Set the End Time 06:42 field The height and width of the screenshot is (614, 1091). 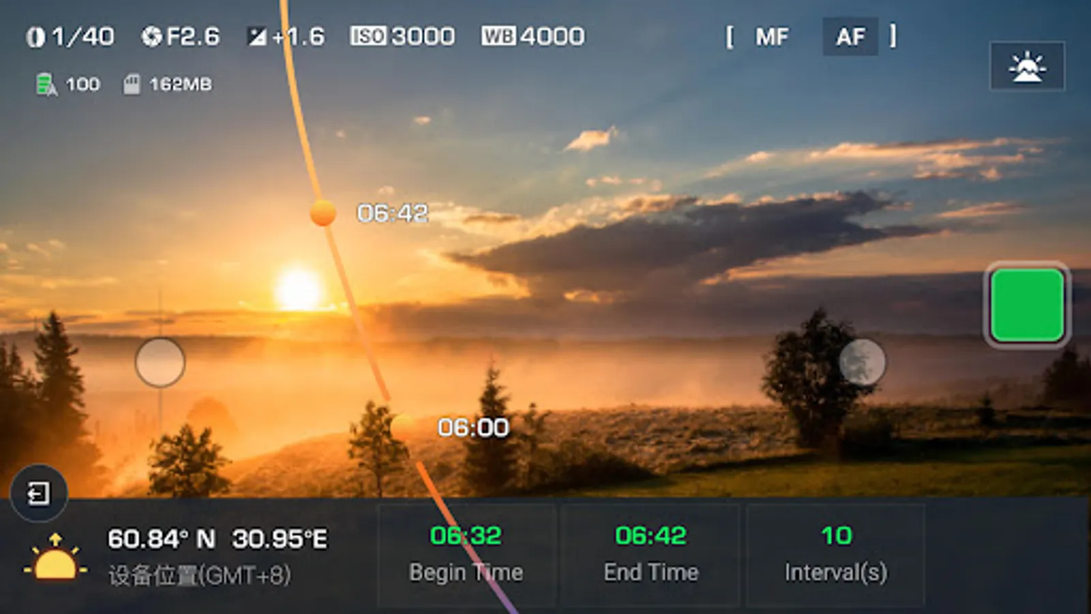(x=651, y=555)
